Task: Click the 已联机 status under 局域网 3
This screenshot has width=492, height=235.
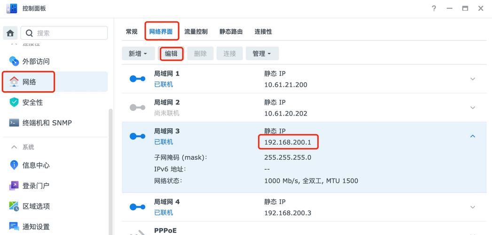Action: pyautogui.click(x=164, y=142)
